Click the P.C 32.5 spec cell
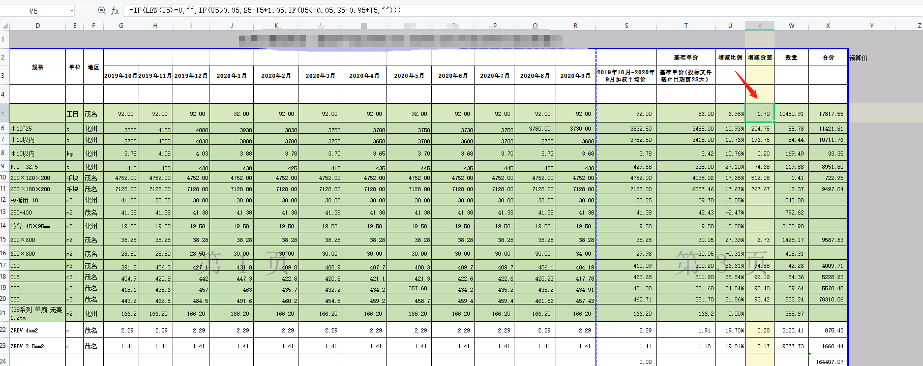This screenshot has height=366, width=923. click(x=38, y=167)
